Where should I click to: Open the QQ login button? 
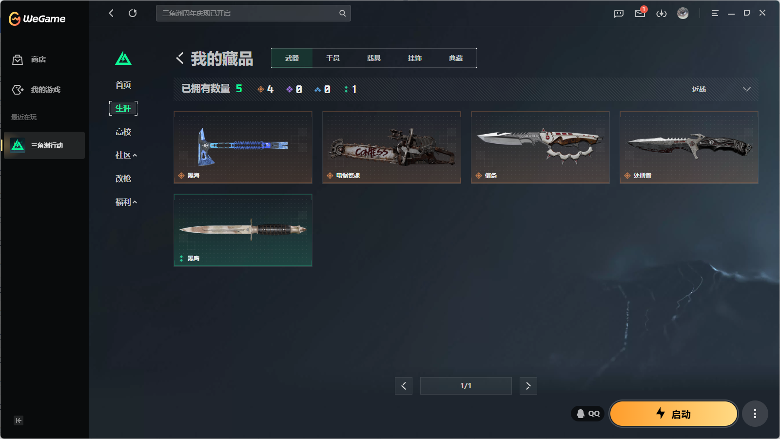(x=588, y=414)
